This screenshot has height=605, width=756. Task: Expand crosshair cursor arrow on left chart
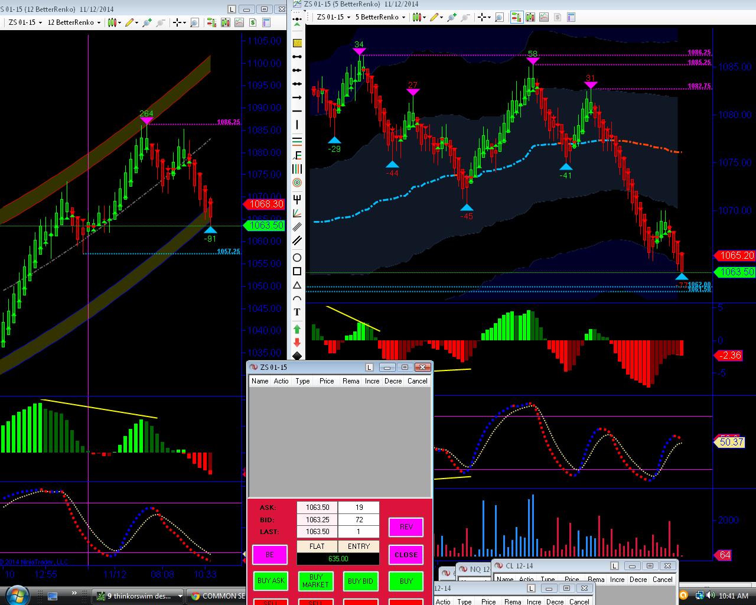coord(185,22)
